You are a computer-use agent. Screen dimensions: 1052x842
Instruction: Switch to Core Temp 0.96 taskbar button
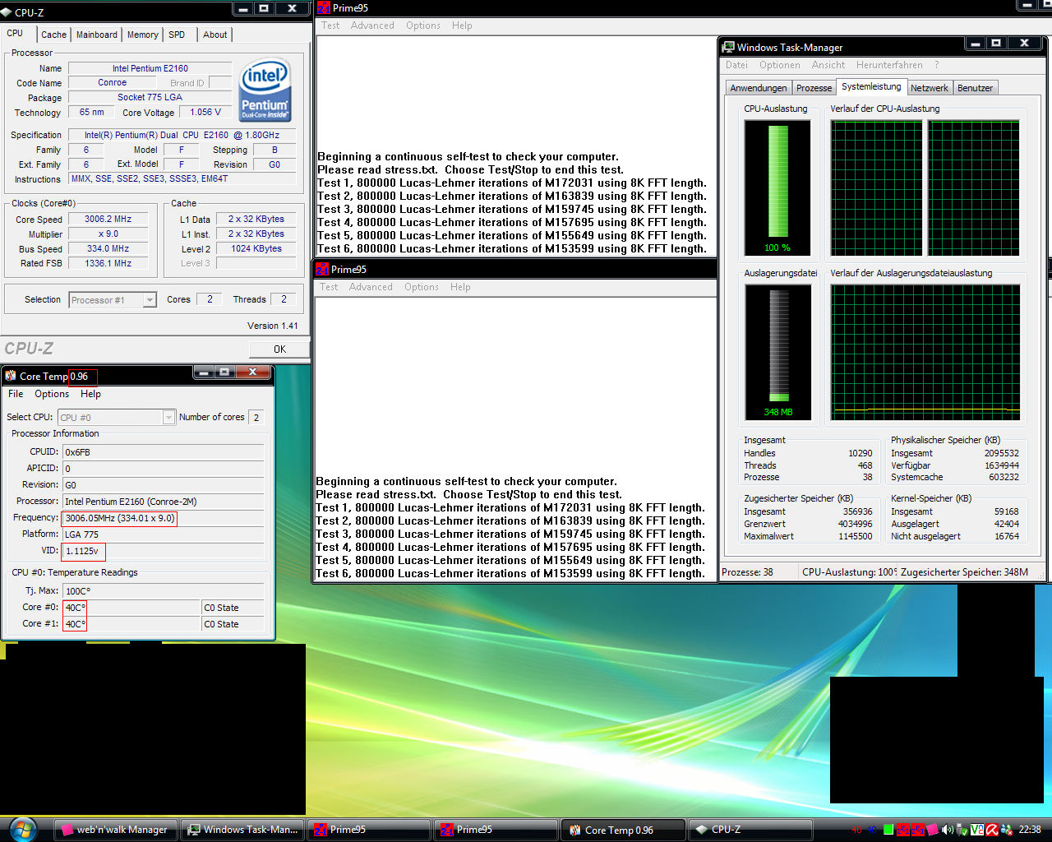click(x=622, y=830)
